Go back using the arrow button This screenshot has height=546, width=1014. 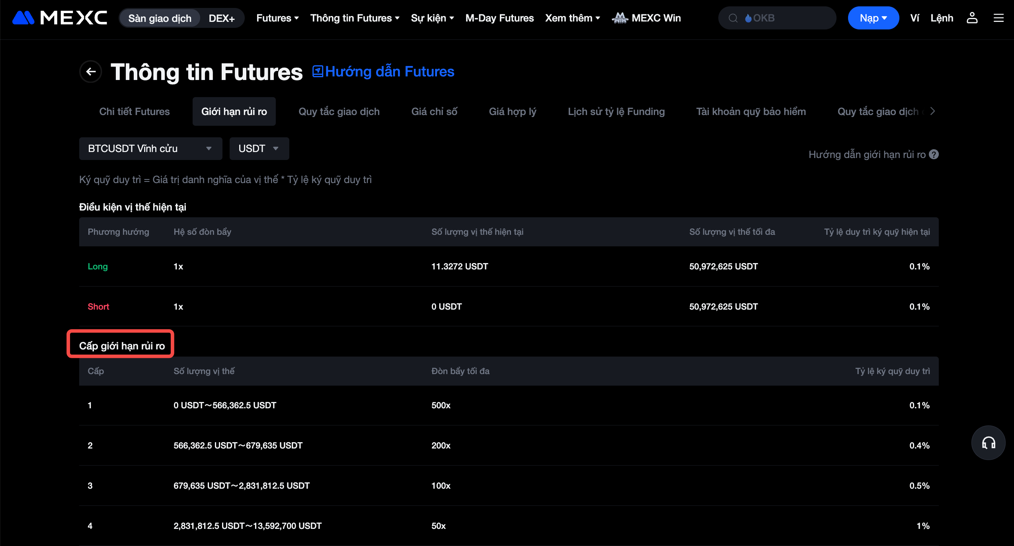[91, 72]
